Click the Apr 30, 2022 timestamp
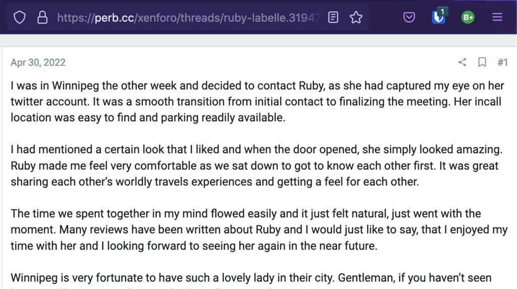Viewport: 517px width, 289px height. (38, 62)
